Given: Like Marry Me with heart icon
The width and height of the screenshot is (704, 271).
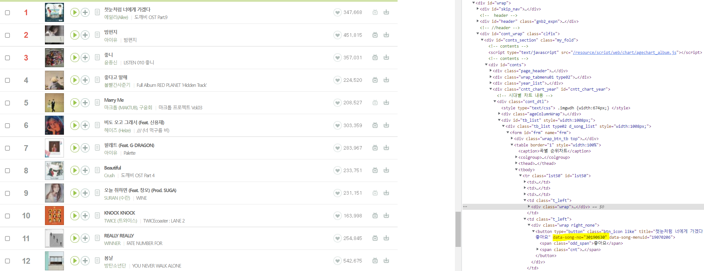Looking at the screenshot, I should pyautogui.click(x=337, y=103).
